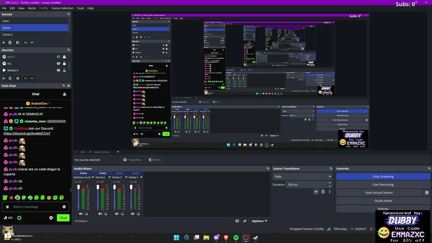The height and width of the screenshot is (243, 432).
Task: Open the View menu
Action: point(21,8)
